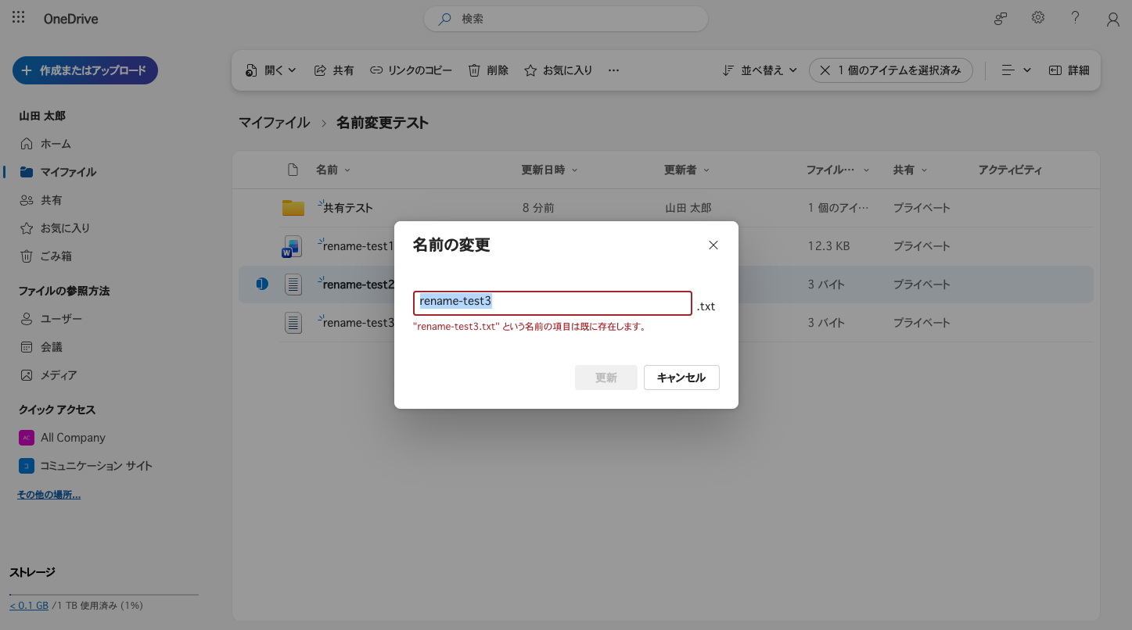Click the アクティビティ column header

[1010, 170]
